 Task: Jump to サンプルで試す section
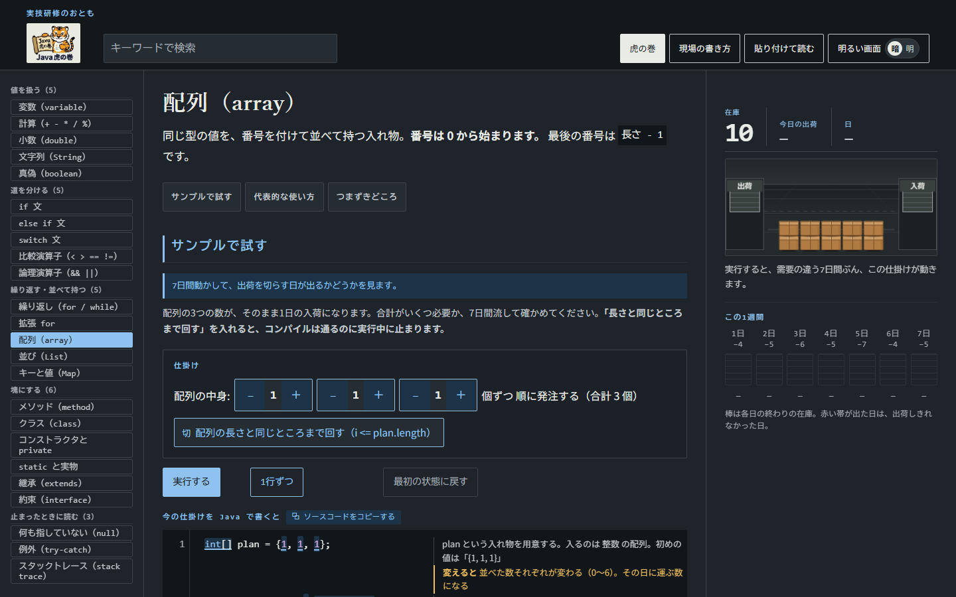(202, 197)
